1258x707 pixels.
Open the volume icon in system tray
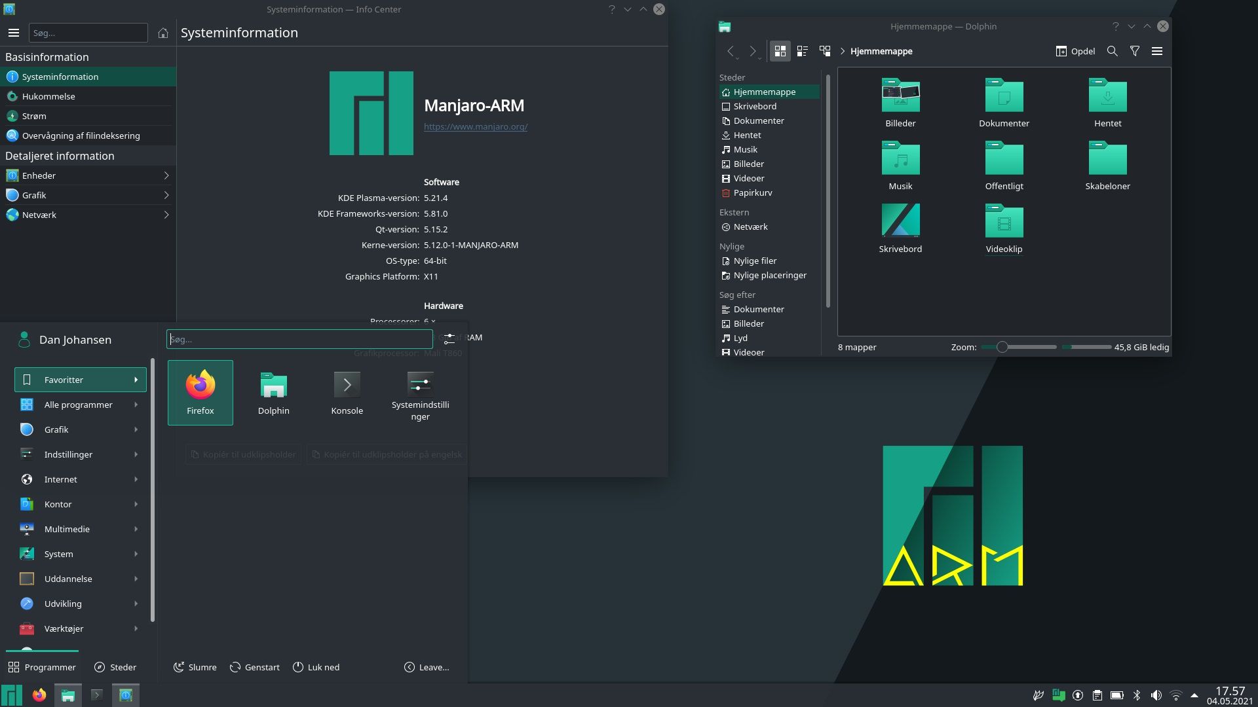(1156, 695)
